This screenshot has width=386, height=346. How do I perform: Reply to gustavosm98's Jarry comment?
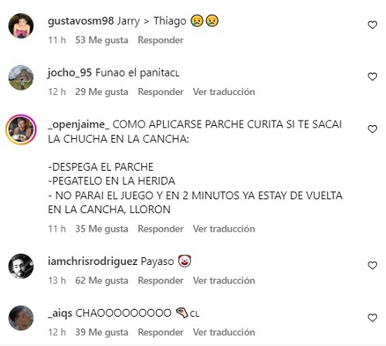pyautogui.click(x=161, y=40)
